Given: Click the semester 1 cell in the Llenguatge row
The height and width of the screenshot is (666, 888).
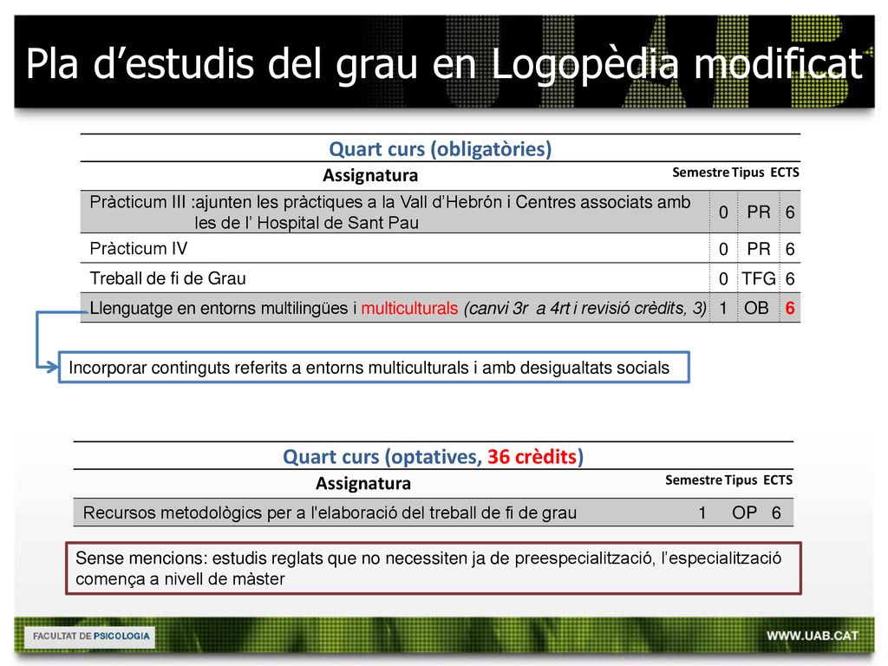Looking at the screenshot, I should (723, 308).
